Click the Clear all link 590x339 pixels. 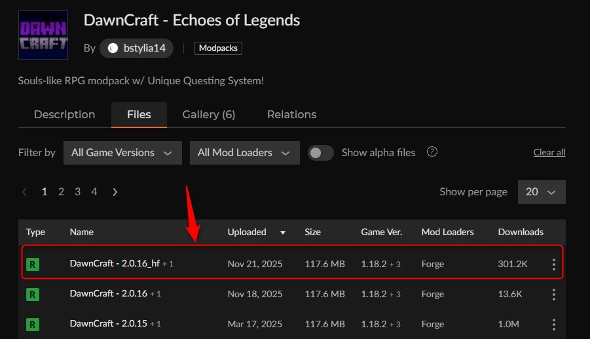point(549,152)
